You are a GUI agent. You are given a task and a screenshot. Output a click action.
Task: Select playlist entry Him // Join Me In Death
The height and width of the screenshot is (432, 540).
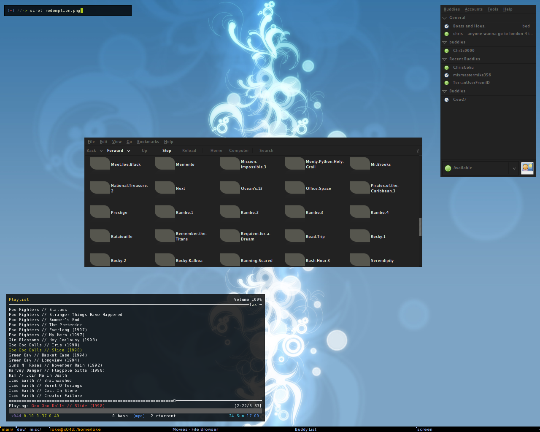pos(38,375)
